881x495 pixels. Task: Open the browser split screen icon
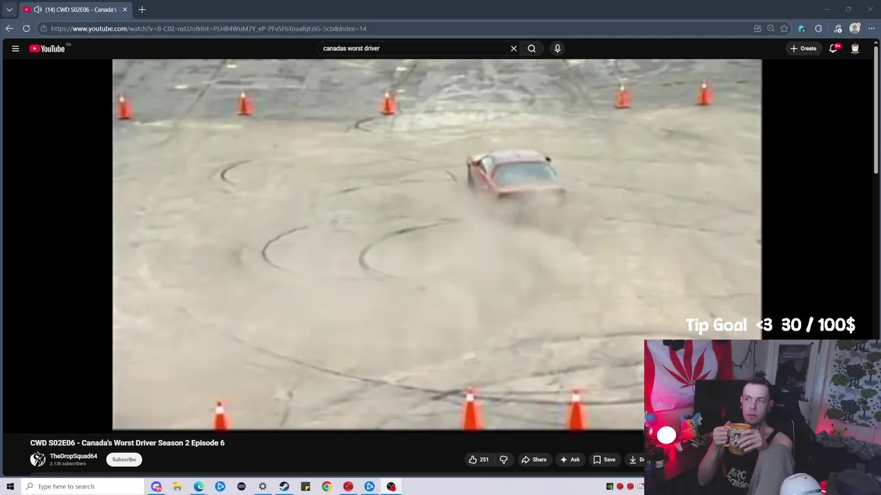[758, 28]
